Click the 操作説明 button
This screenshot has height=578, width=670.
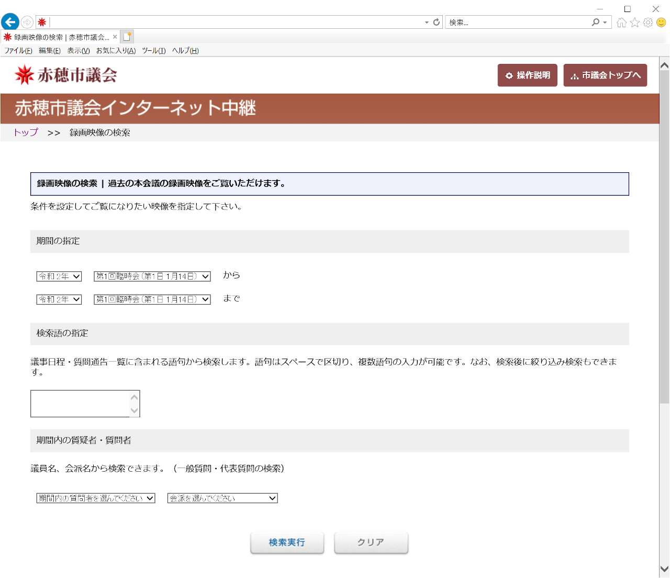528,75
